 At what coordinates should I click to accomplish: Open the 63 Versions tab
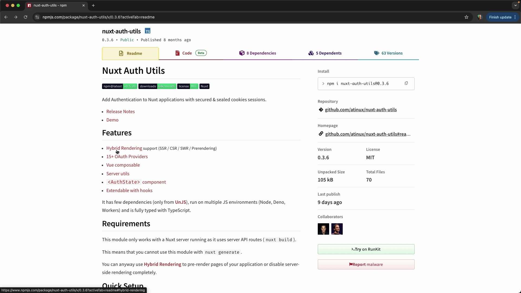[388, 53]
